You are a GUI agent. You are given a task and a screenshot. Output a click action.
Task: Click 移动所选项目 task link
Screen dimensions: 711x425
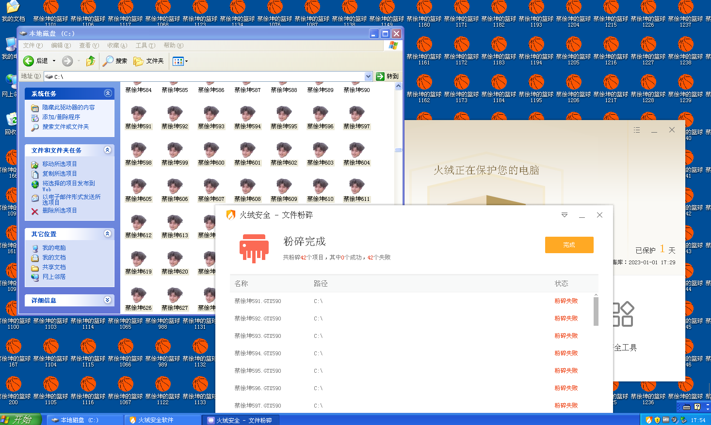click(60, 164)
